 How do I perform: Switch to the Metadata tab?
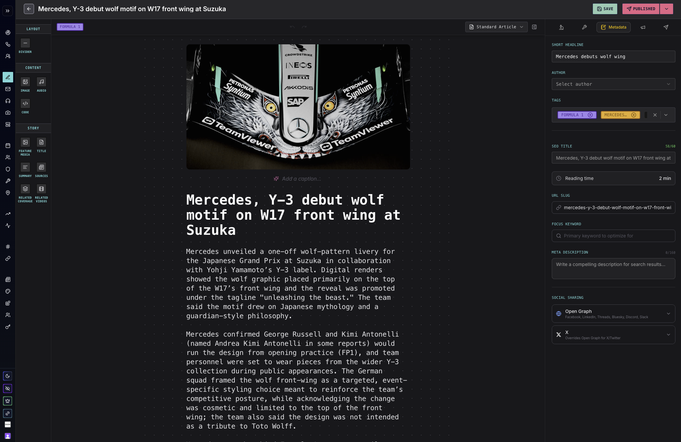click(x=613, y=27)
